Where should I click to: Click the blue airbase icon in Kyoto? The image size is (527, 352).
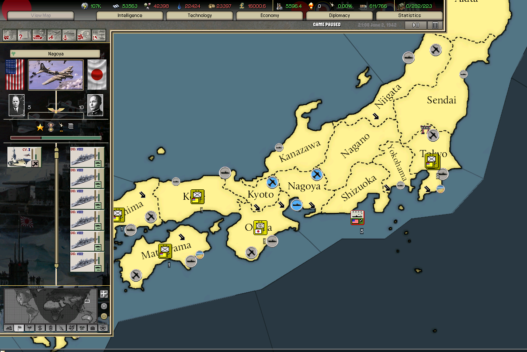(x=272, y=182)
